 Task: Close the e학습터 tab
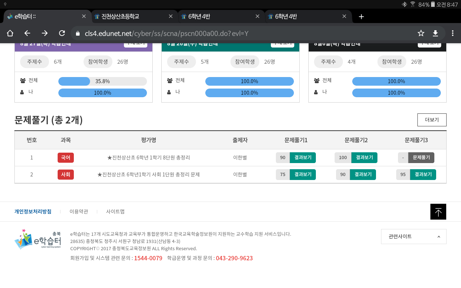[x=84, y=16]
